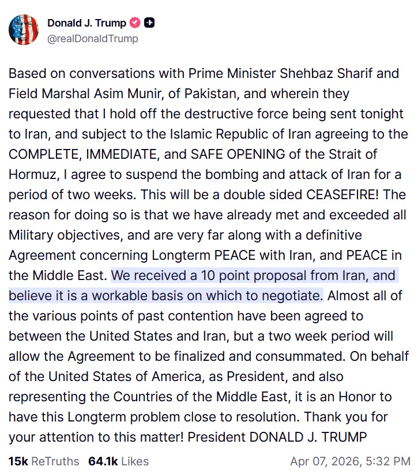This screenshot has height=474, width=418.
Task: View the 64.1k Likes list
Action: click(118, 461)
